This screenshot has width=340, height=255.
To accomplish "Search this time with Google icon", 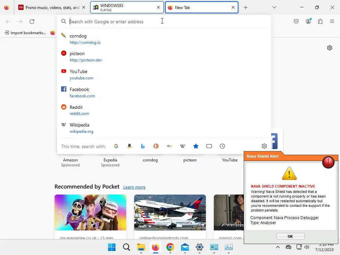I will click(116, 146).
